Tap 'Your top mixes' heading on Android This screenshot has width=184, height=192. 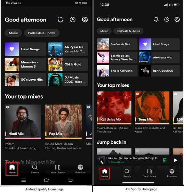click(x=24, y=97)
